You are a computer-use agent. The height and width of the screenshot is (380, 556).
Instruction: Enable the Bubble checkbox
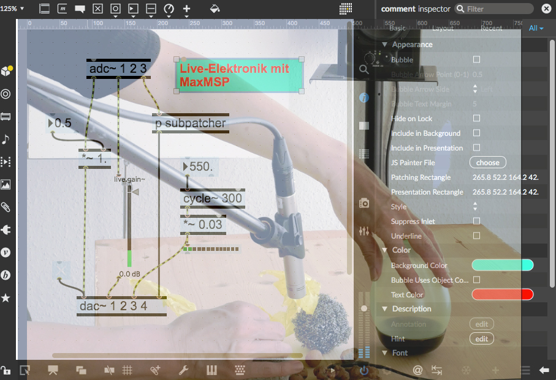coord(477,59)
